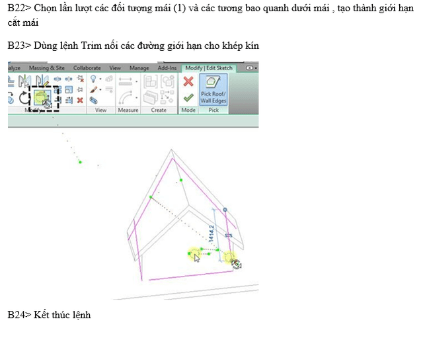
Task: Click the Create Parts icon
Action: (x=150, y=97)
